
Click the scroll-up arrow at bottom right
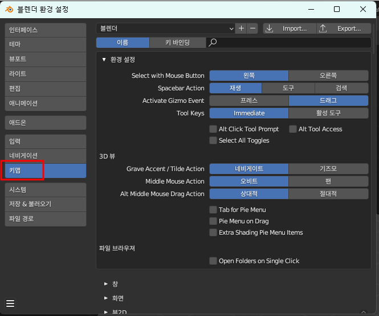(x=363, y=312)
